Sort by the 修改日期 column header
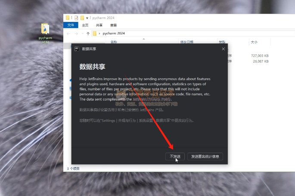This screenshot has width=295, height=196. [x=186, y=42]
